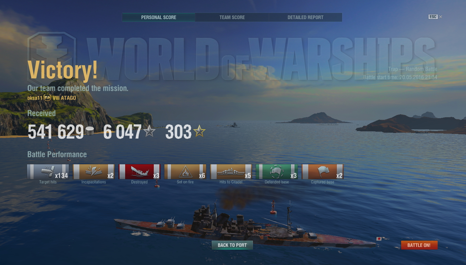Open the Detailed Report tab
466x265 pixels.
click(305, 17)
